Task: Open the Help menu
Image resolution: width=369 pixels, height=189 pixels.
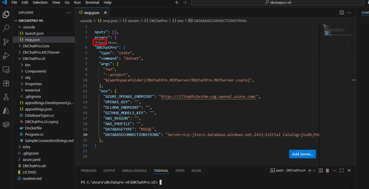Action: click(107, 3)
